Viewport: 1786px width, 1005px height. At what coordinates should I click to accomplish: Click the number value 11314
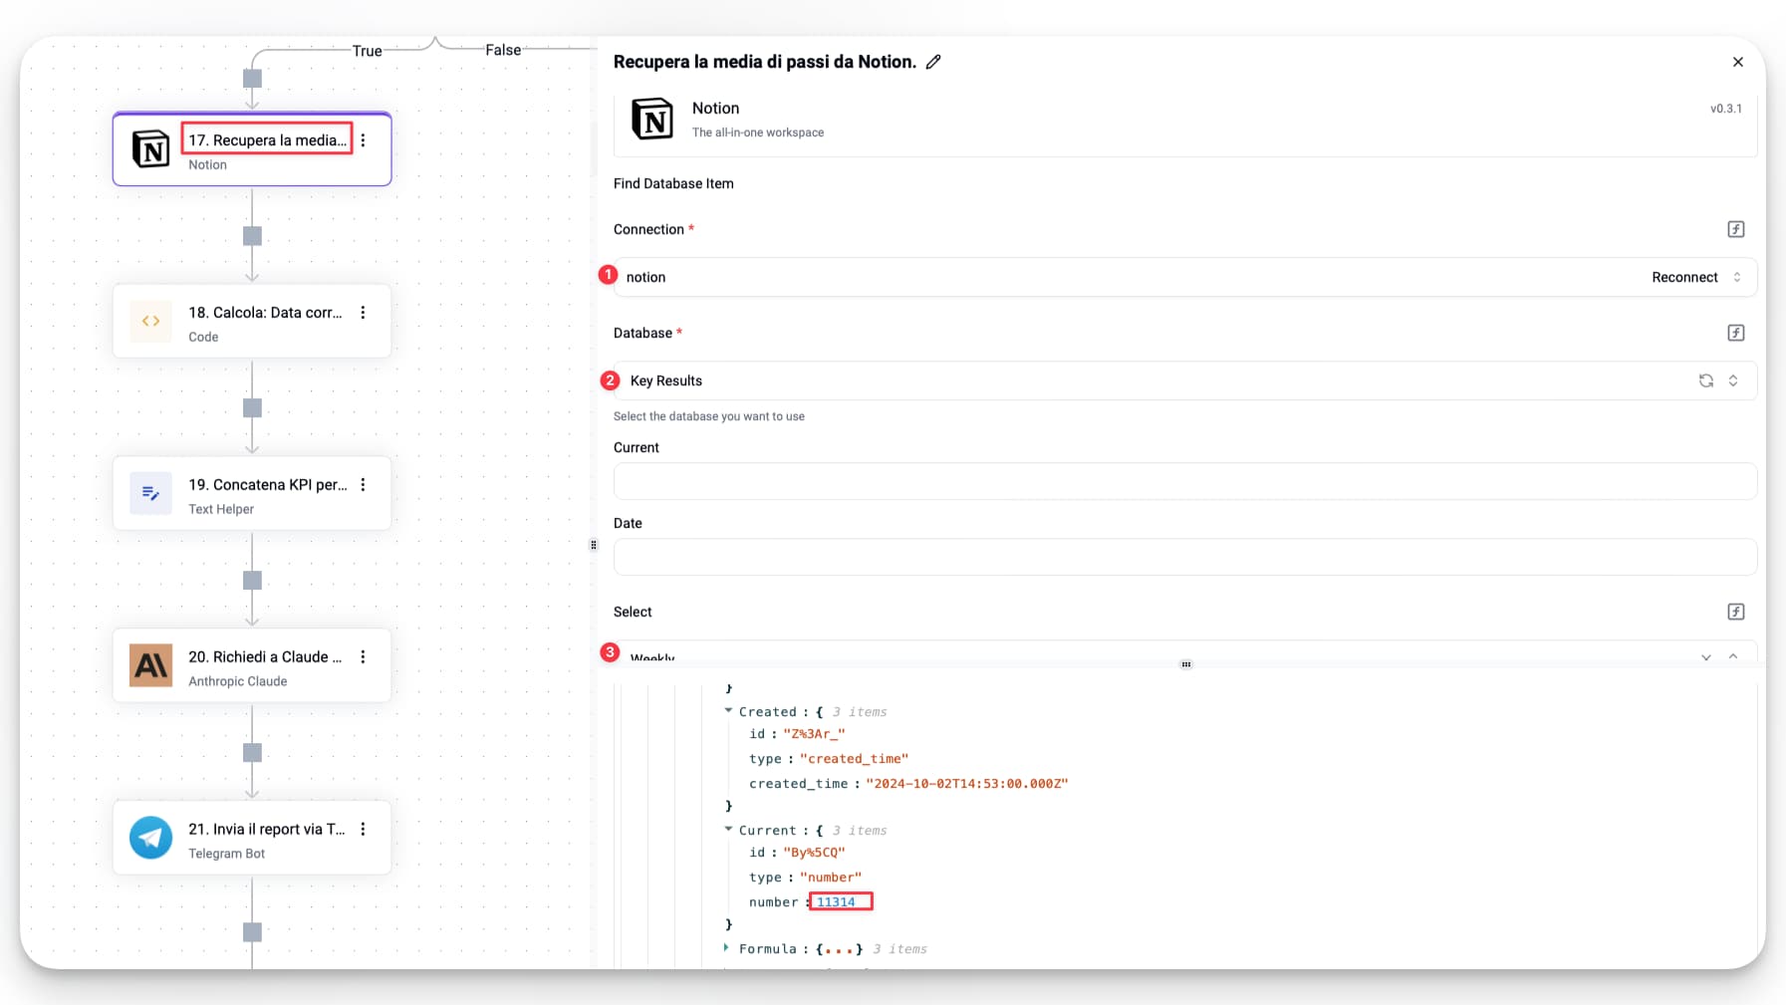tap(836, 902)
